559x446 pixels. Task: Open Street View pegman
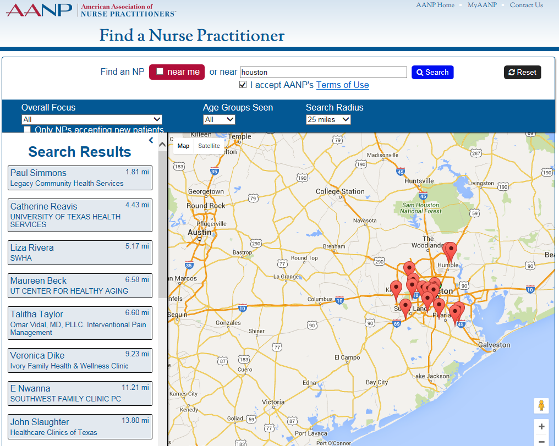coord(541,405)
